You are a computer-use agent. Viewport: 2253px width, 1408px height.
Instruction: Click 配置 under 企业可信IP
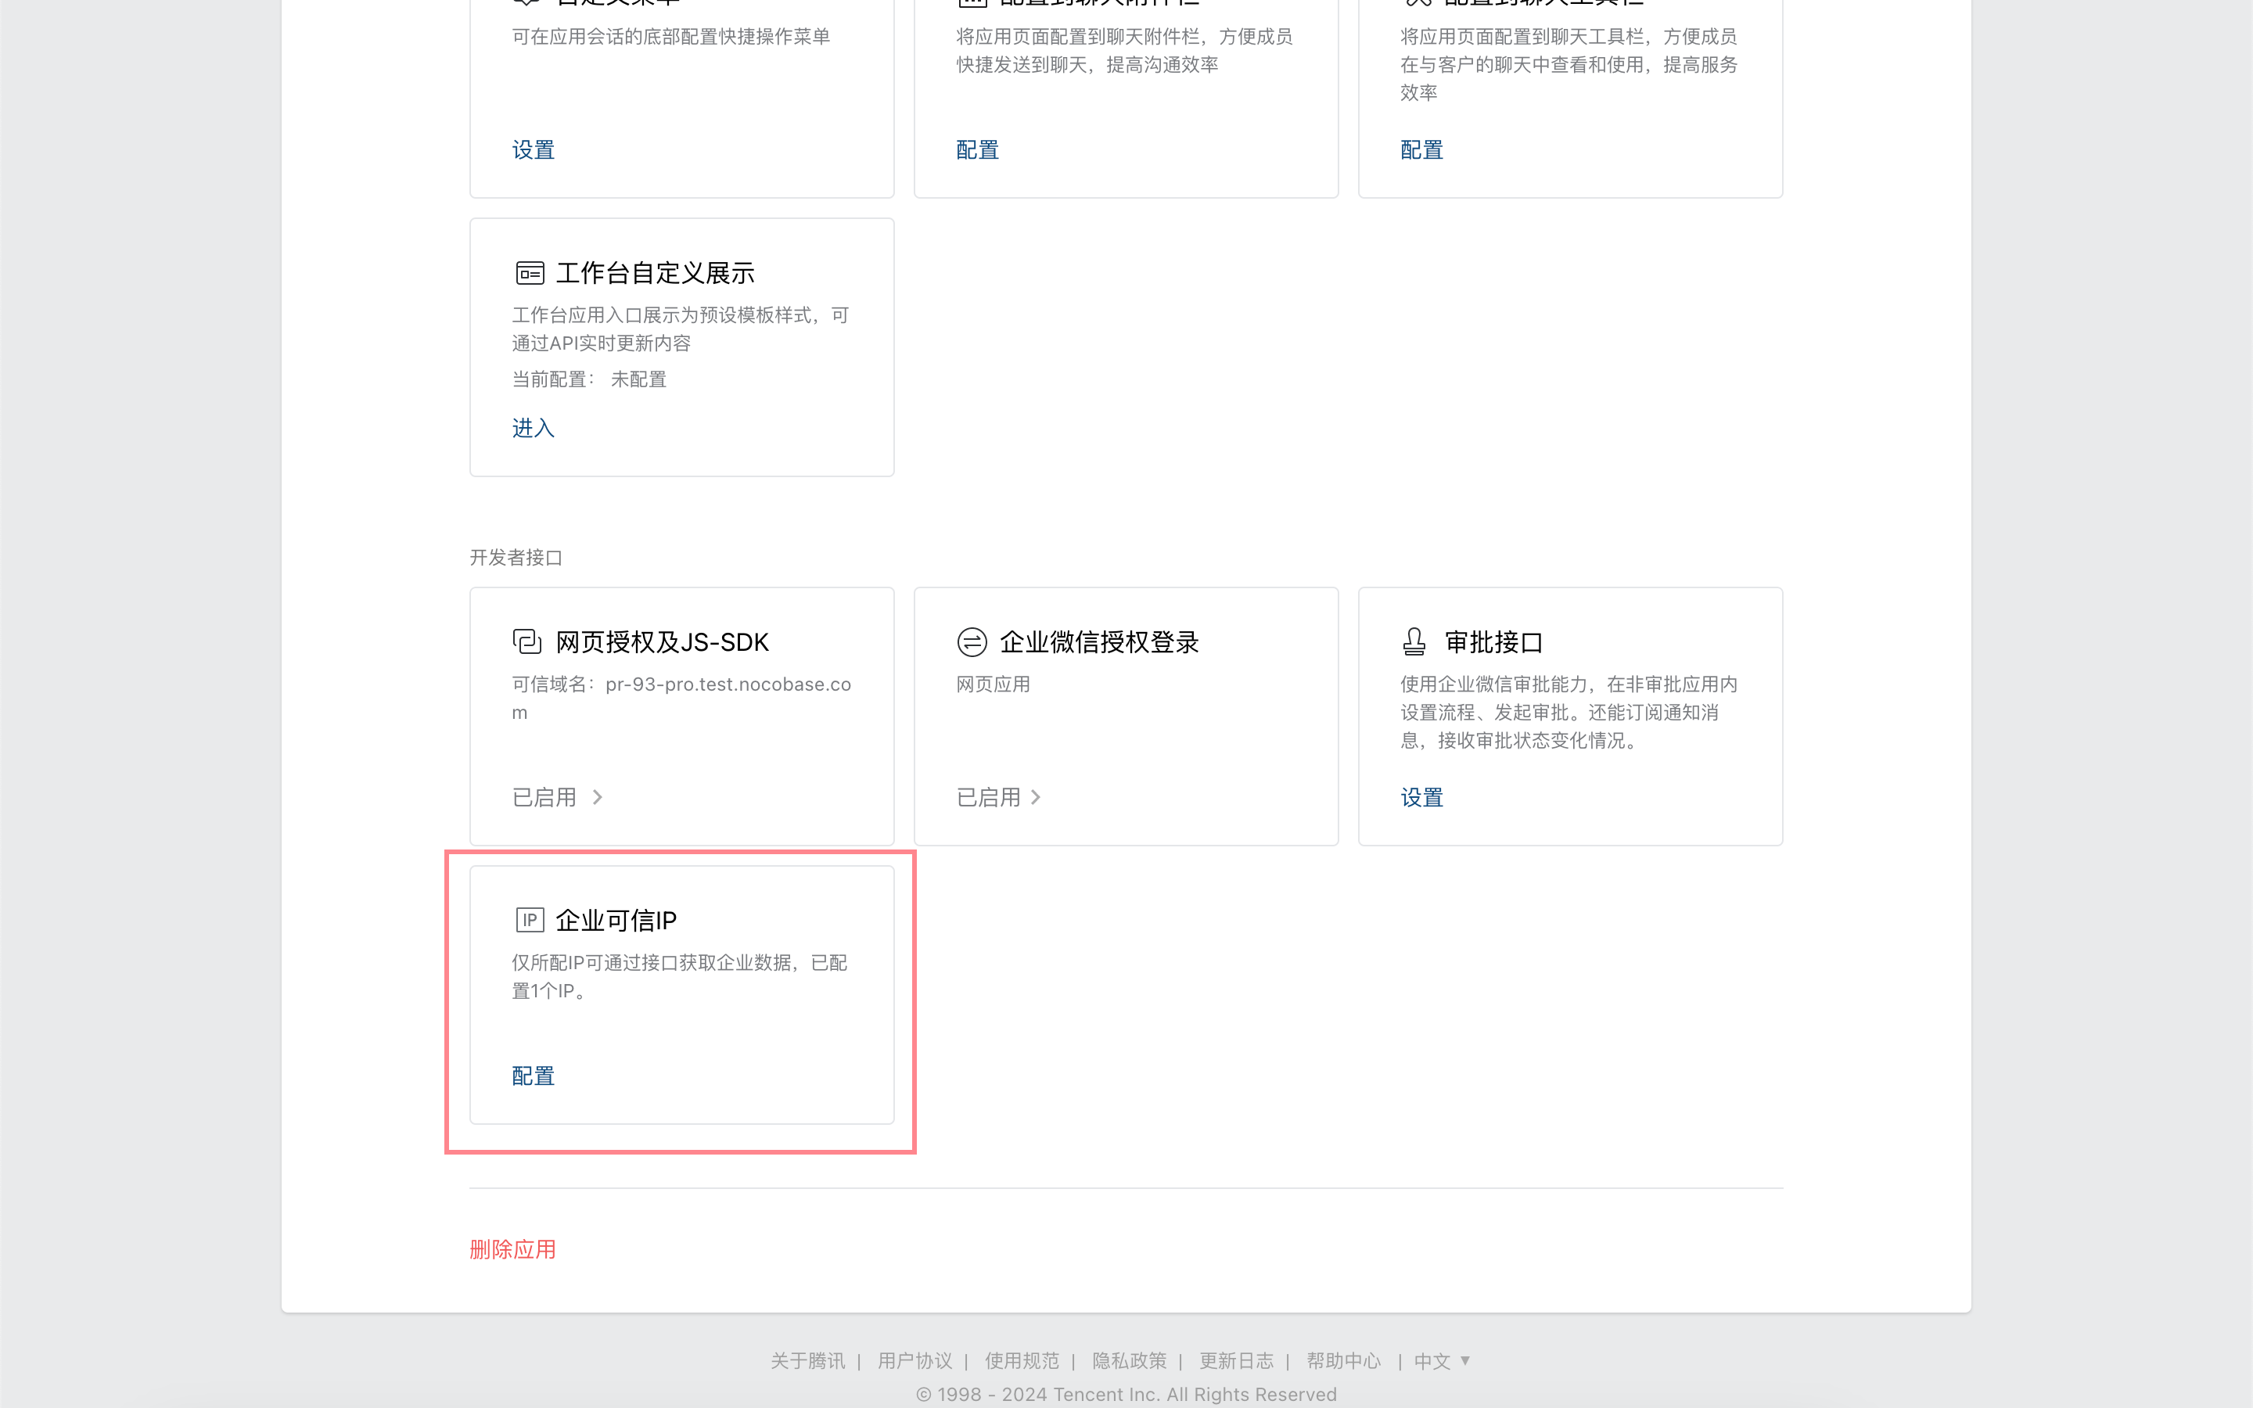pyautogui.click(x=534, y=1076)
